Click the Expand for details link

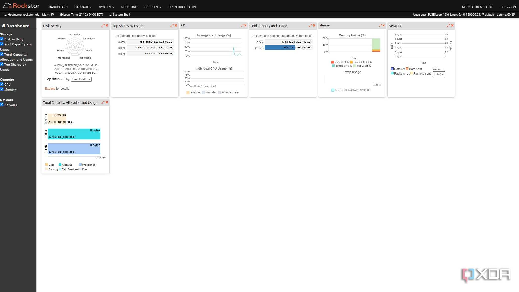50,89
